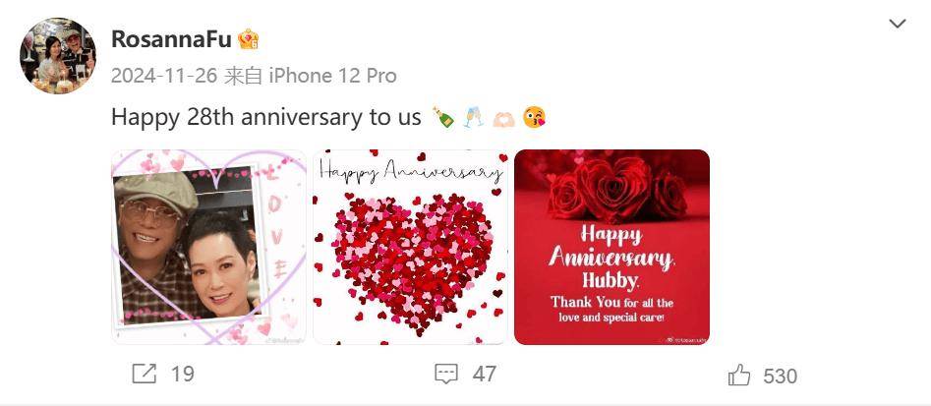View the heart confetti Happy Anniversary image

[x=410, y=247]
